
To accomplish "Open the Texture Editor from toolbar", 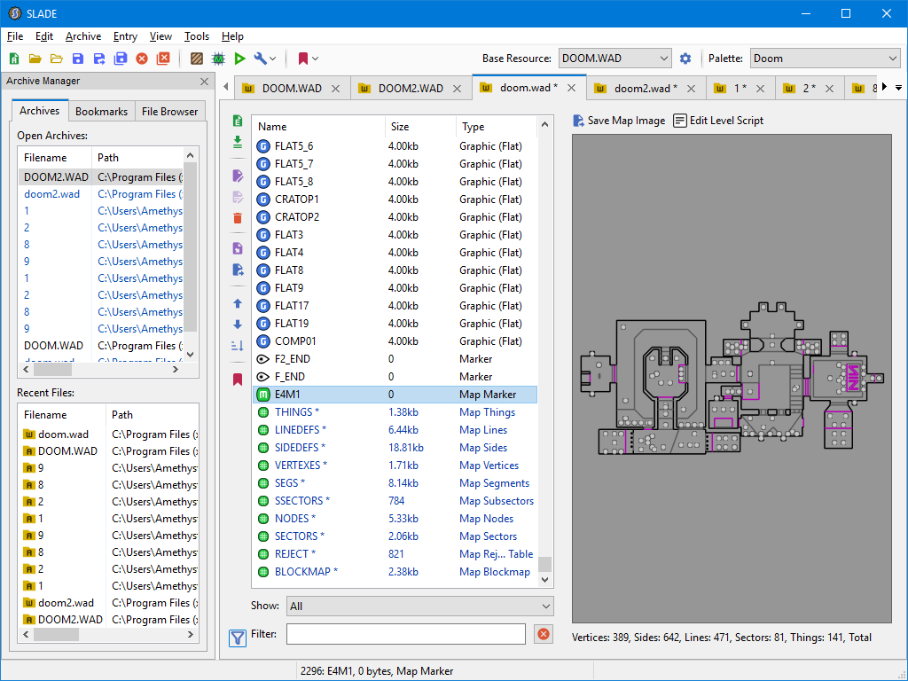I will pos(197,59).
